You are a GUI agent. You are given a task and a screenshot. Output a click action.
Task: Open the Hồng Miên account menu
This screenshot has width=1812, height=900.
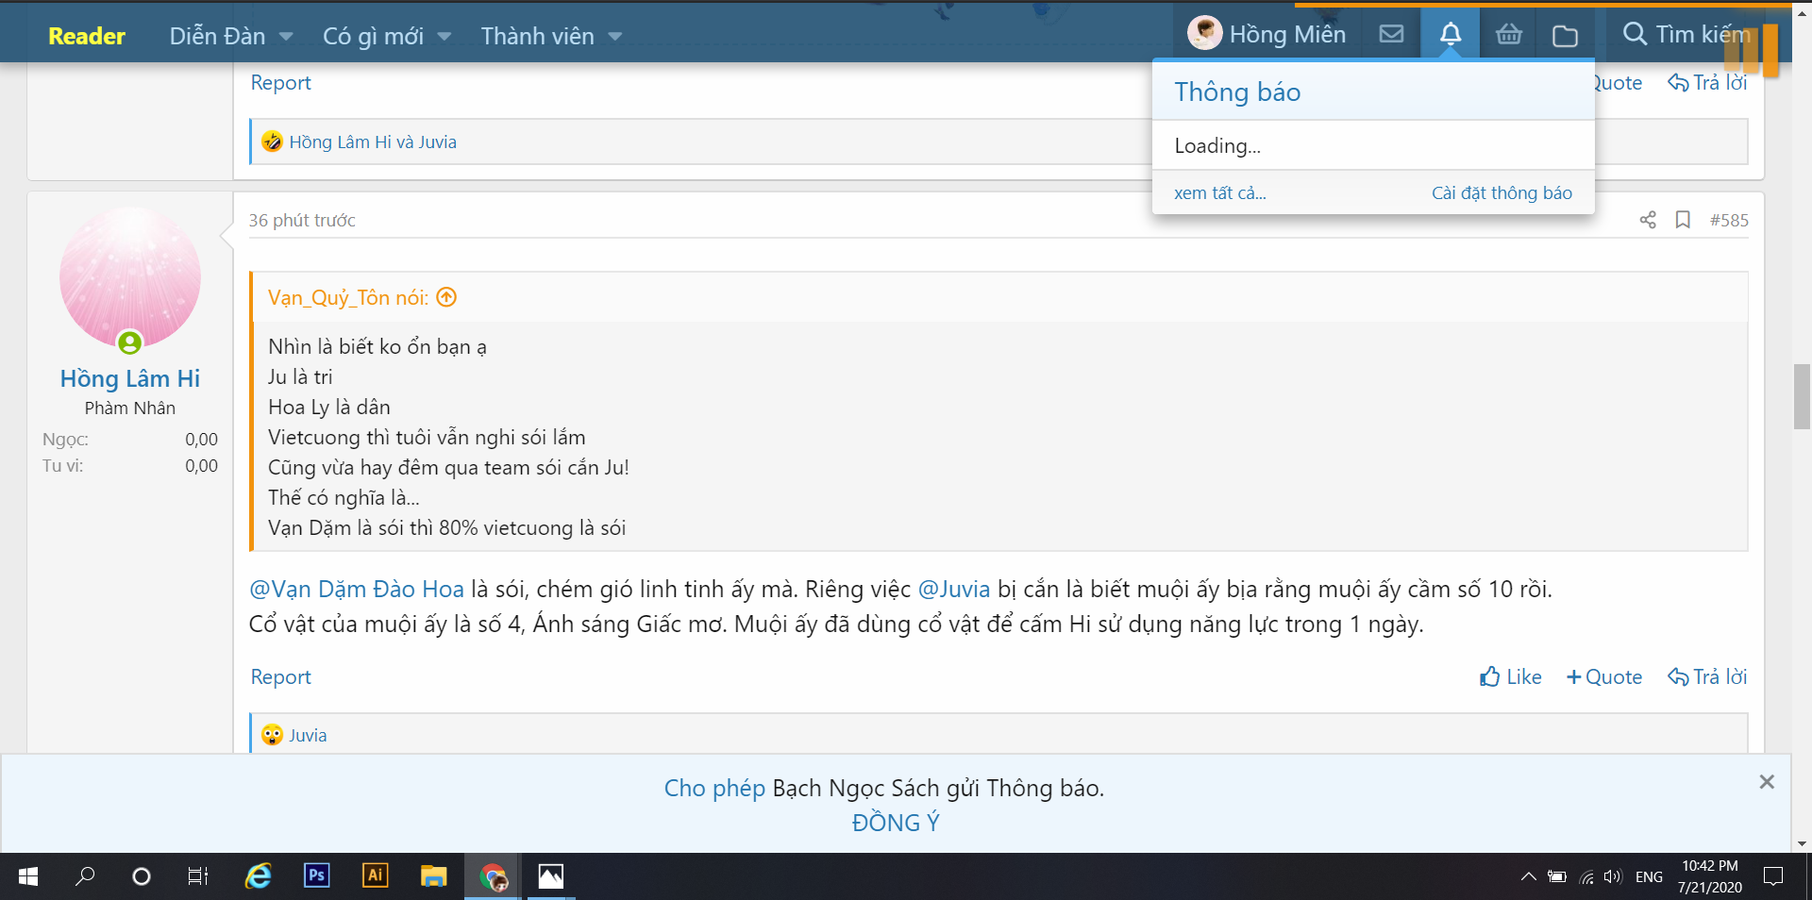(x=1267, y=35)
